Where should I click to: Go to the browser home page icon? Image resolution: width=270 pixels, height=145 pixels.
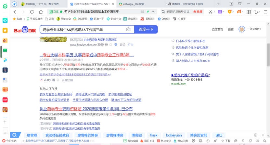click(41, 12)
